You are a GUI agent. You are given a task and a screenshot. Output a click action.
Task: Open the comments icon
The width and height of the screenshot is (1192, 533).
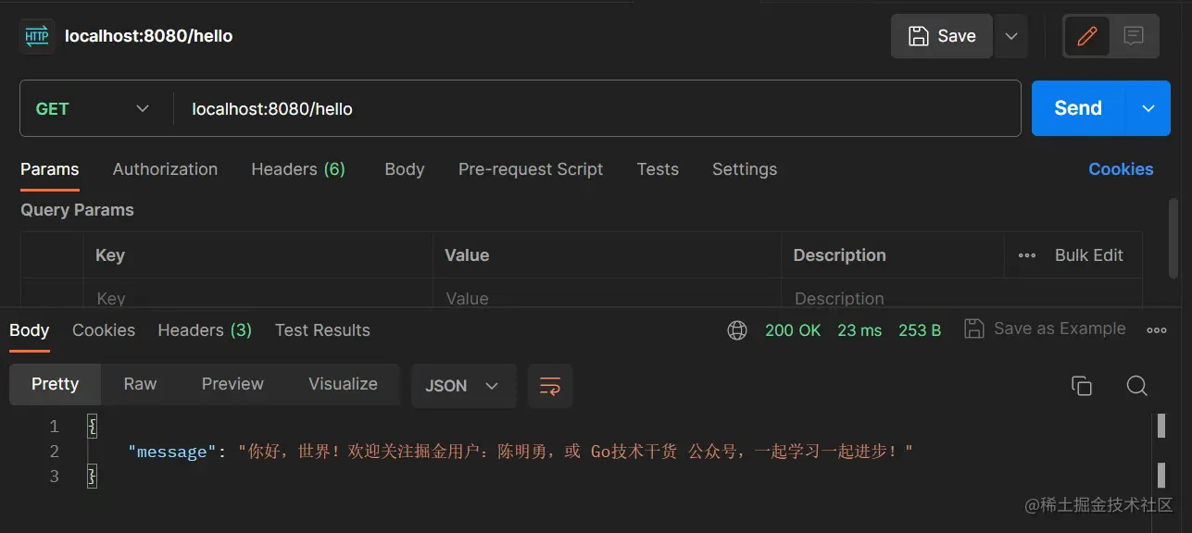coord(1134,36)
